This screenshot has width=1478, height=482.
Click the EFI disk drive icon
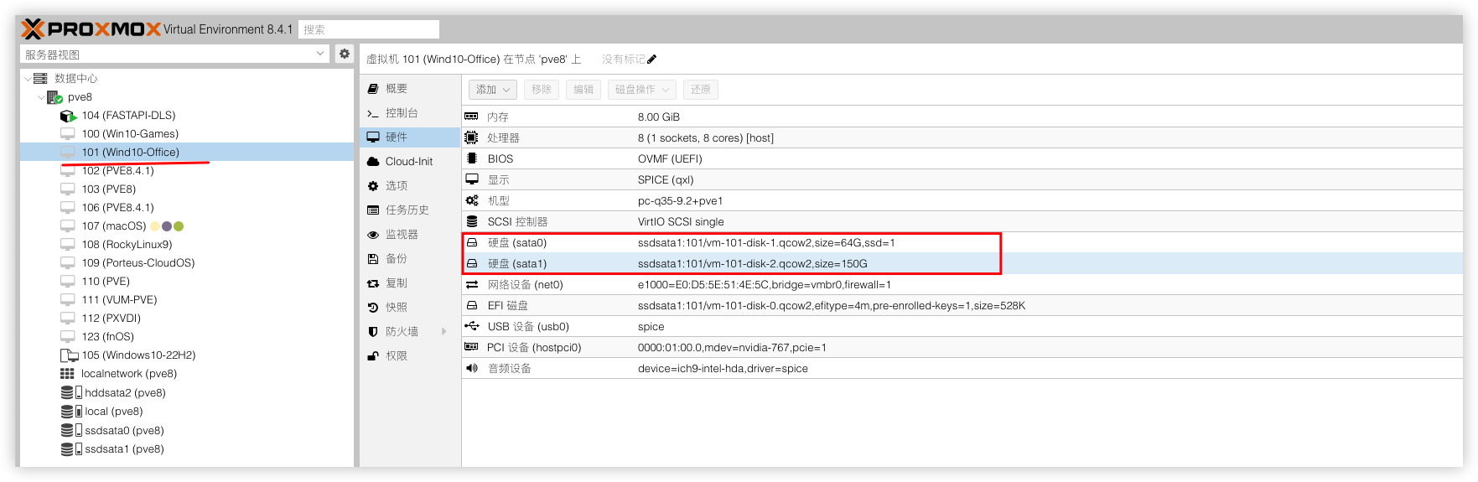472,305
